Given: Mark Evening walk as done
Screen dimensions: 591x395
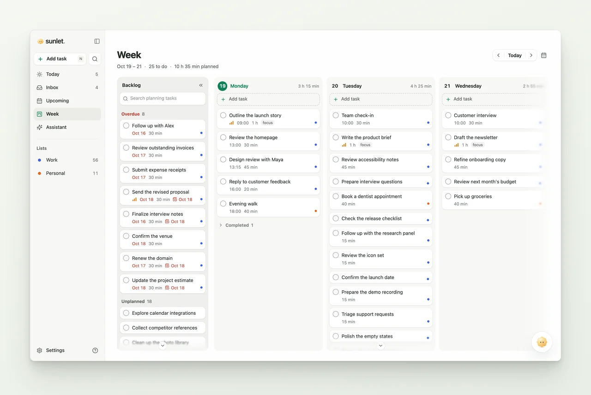Looking at the screenshot, I should (223, 204).
